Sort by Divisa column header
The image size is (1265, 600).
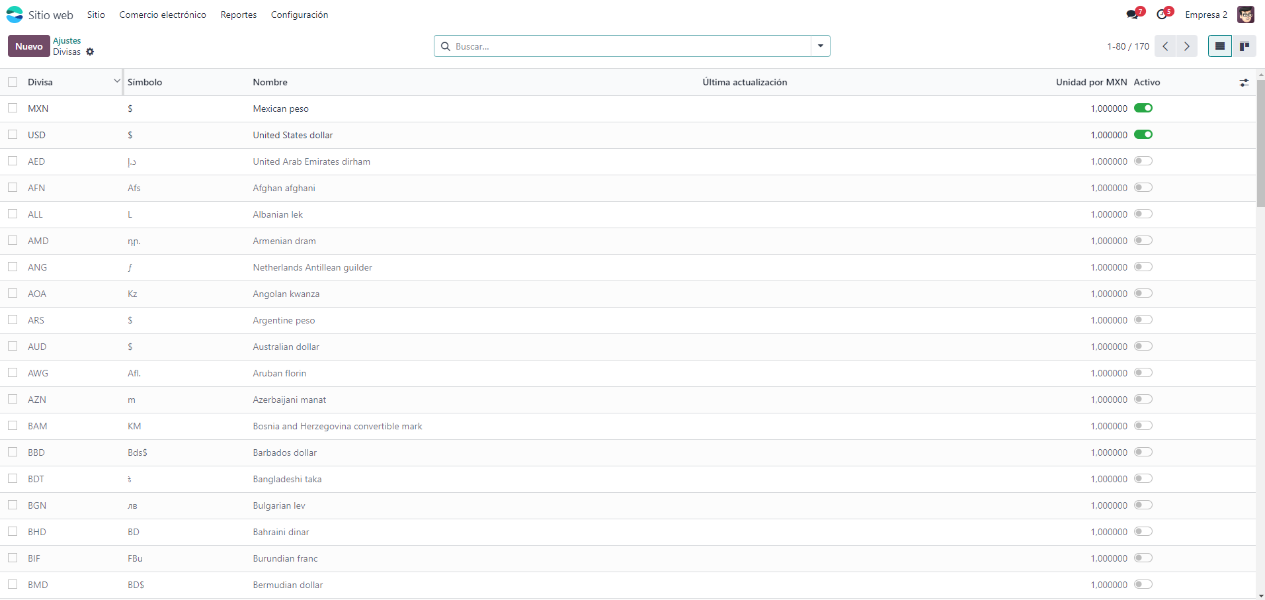pyautogui.click(x=40, y=82)
